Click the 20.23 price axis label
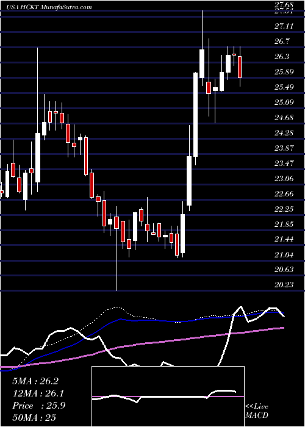Viewport: 305px width, 427px height. [284, 285]
